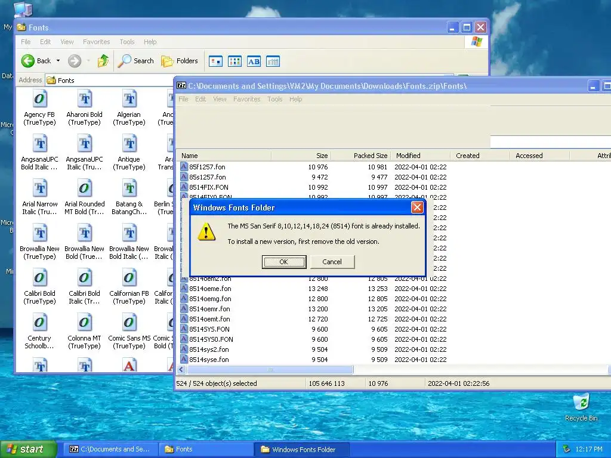
Task: Click Search in the Fonts toolbar
Action: 135,61
